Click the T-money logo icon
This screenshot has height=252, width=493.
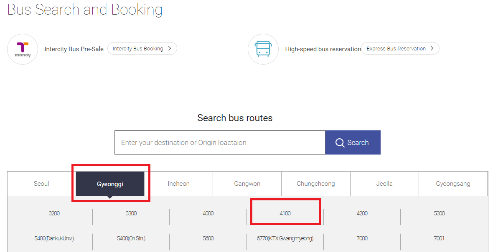[23, 49]
